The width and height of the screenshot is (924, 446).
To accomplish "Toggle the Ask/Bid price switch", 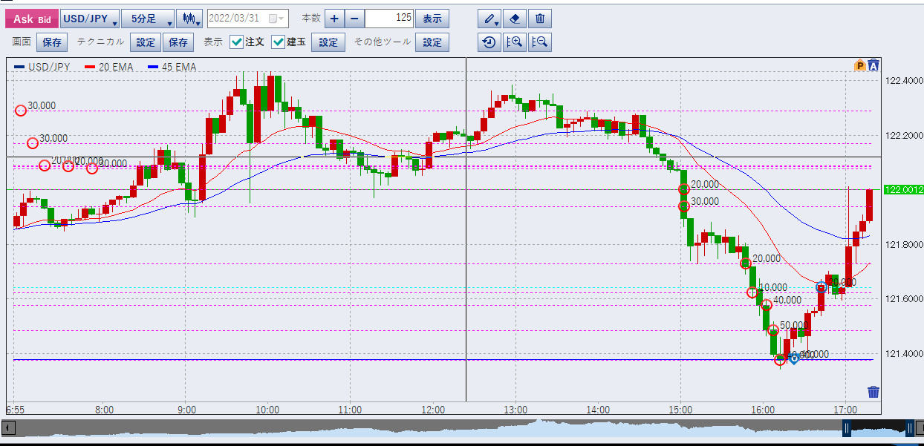I will tap(31, 19).
